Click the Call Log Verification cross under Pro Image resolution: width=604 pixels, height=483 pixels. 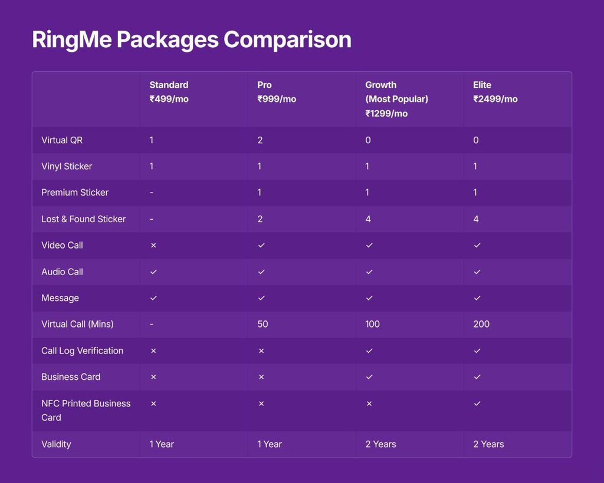pos(261,350)
